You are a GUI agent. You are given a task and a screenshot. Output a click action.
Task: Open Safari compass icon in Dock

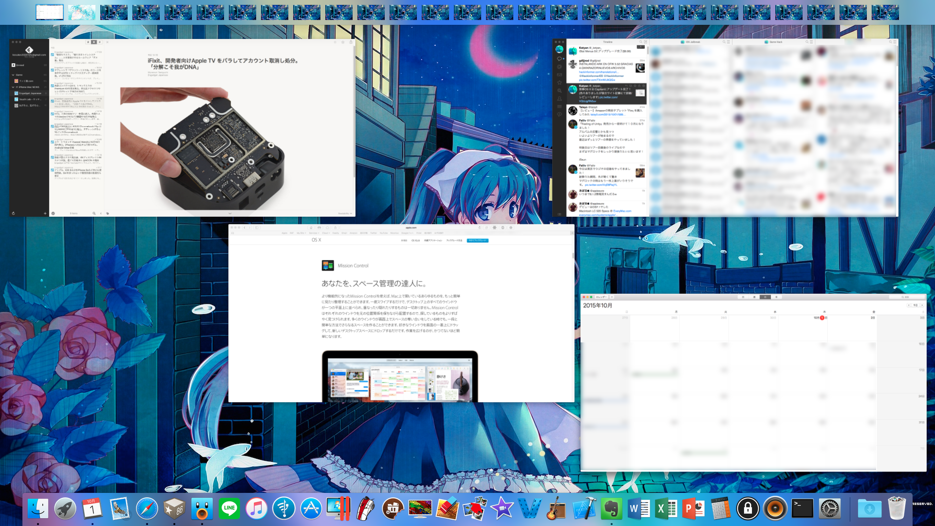[x=147, y=509]
